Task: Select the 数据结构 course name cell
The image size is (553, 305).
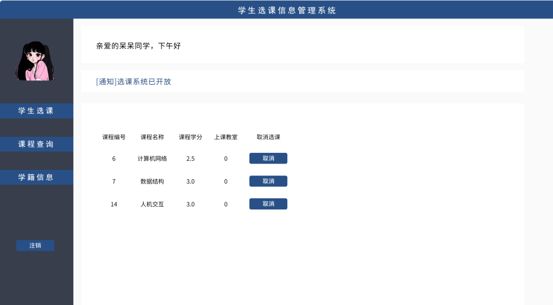Action: coord(152,181)
